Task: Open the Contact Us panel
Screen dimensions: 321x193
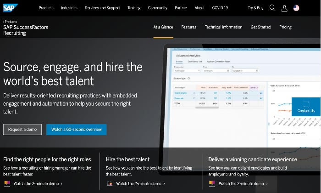Action: click(306, 107)
